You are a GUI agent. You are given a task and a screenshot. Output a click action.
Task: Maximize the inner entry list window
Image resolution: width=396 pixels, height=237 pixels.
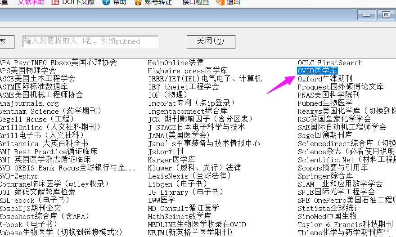(x=386, y=15)
